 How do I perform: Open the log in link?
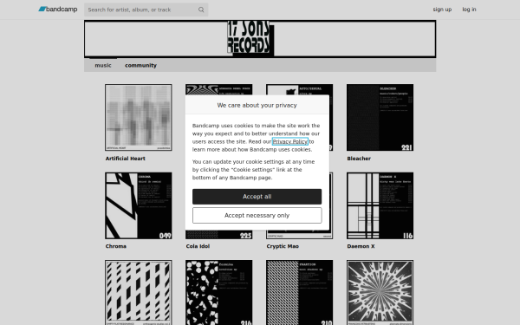click(x=469, y=10)
